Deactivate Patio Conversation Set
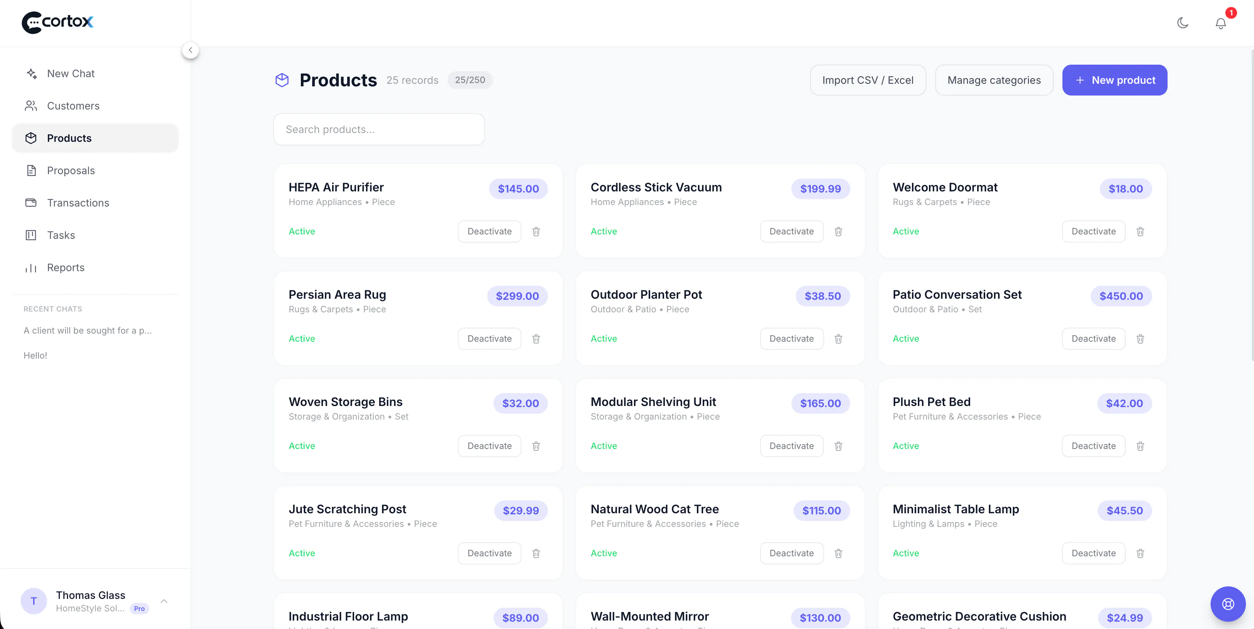This screenshot has height=629, width=1254. click(1093, 339)
